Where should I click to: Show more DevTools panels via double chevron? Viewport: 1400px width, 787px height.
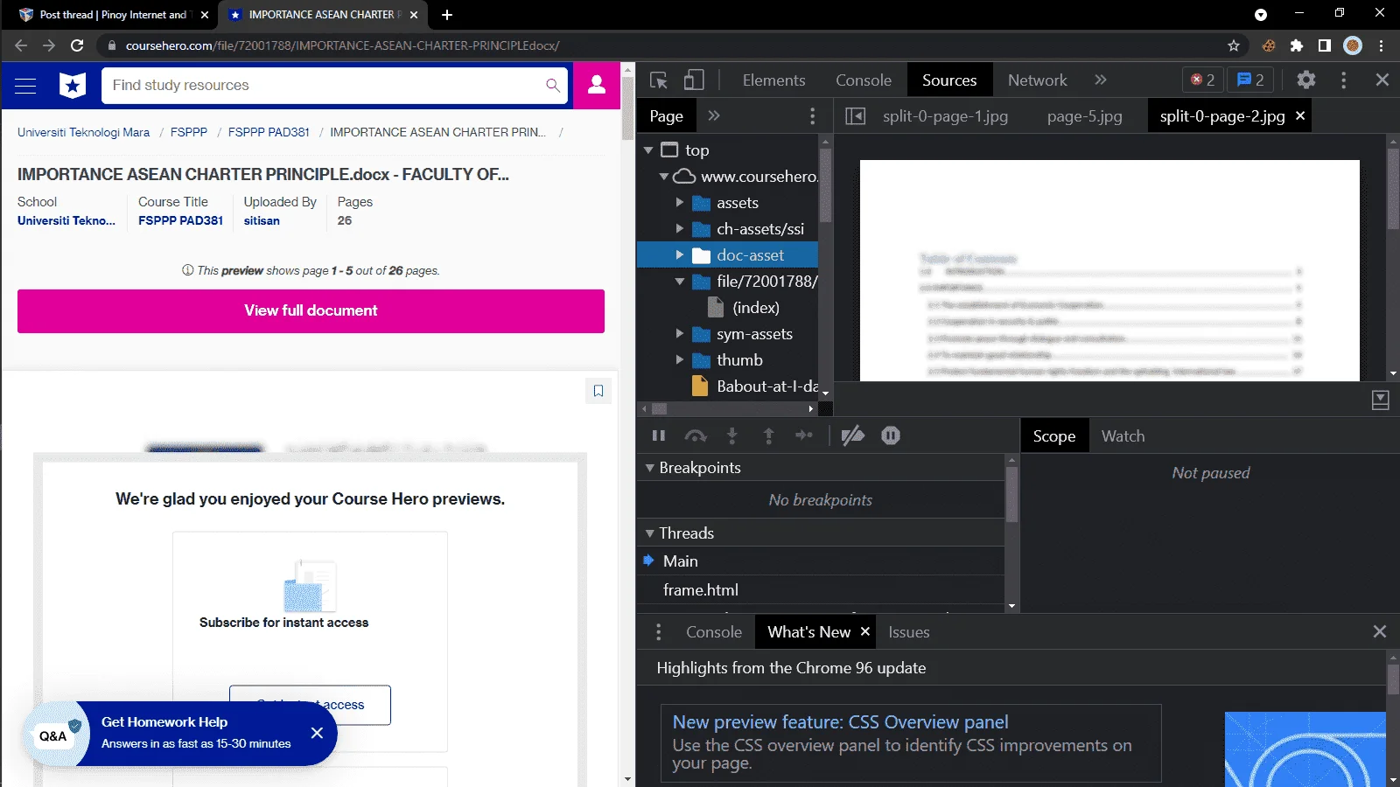1101,80
